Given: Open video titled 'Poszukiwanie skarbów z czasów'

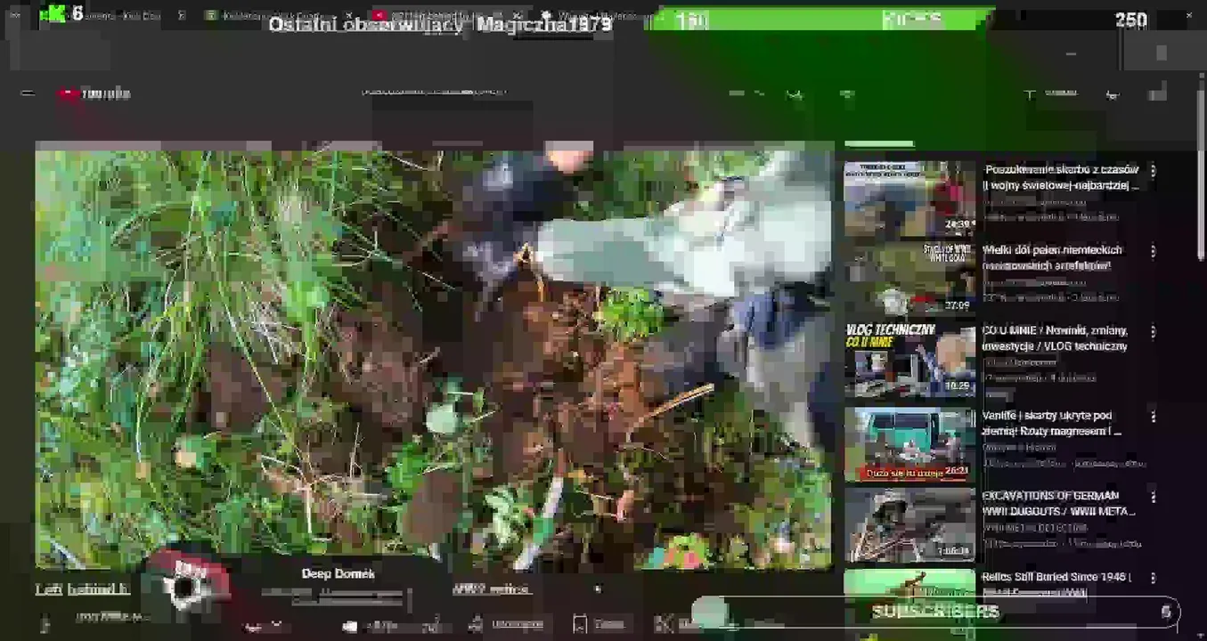Looking at the screenshot, I should click(x=1061, y=177).
